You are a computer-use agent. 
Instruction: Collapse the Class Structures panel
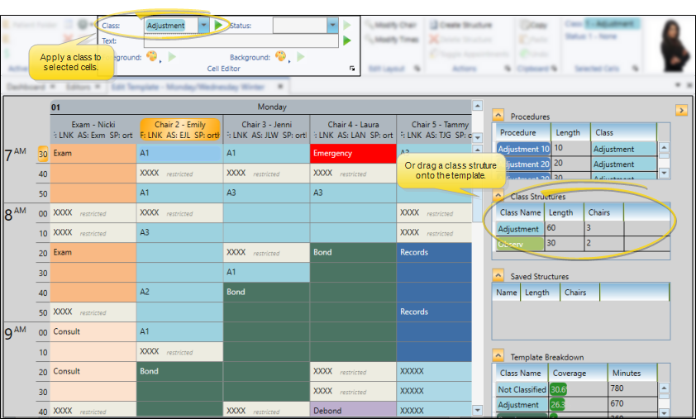(498, 197)
